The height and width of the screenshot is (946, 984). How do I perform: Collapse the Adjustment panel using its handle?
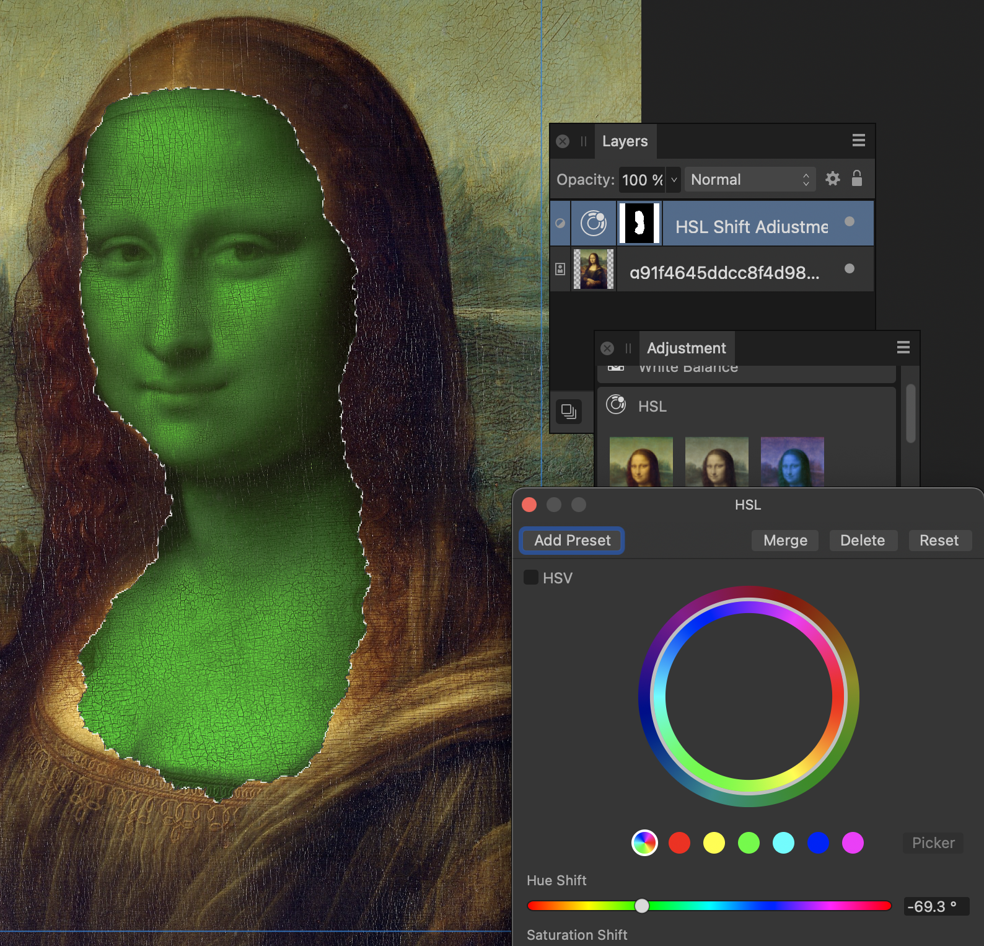tap(628, 348)
